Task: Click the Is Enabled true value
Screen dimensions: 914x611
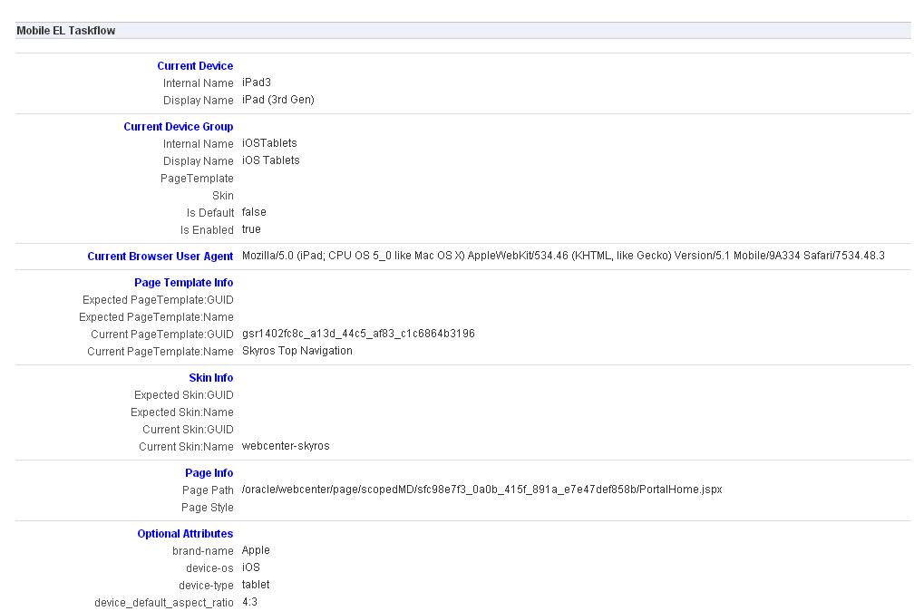Action: point(251,229)
